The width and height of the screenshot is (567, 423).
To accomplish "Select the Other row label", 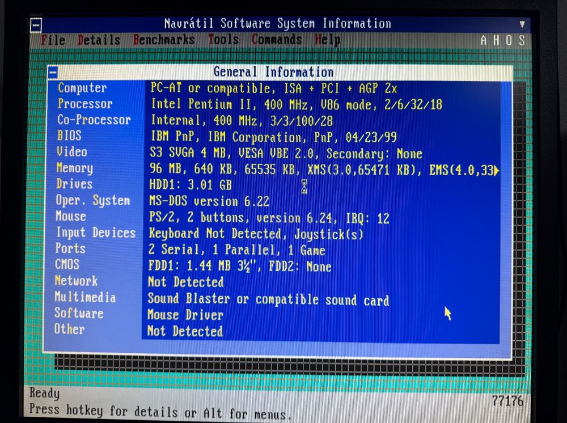I will point(69,329).
